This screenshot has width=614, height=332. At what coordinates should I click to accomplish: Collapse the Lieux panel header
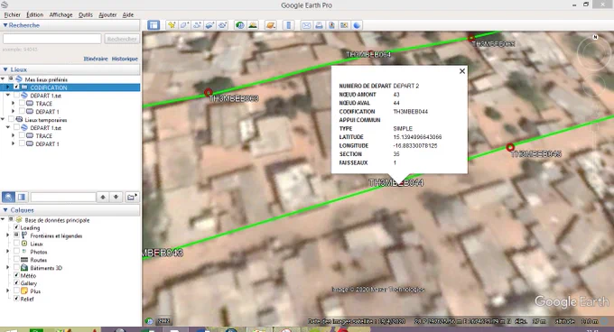click(5, 69)
